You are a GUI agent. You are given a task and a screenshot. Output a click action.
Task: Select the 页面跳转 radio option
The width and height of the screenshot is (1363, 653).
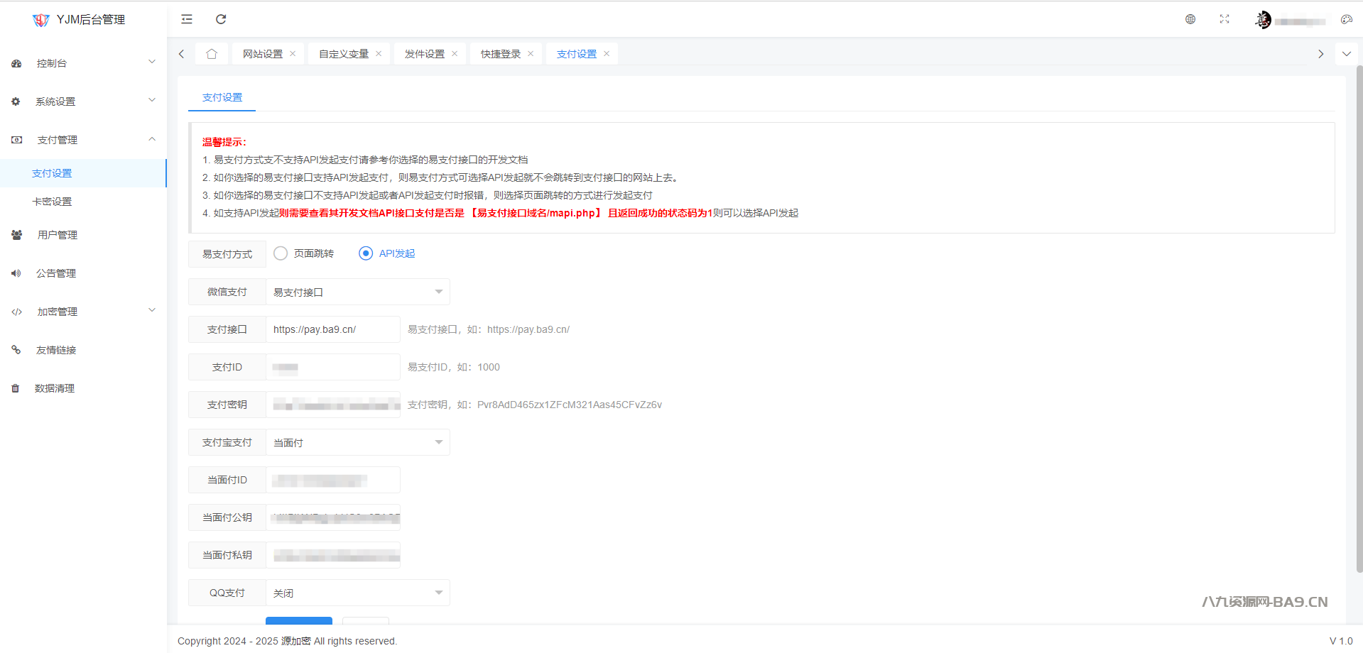click(x=281, y=253)
